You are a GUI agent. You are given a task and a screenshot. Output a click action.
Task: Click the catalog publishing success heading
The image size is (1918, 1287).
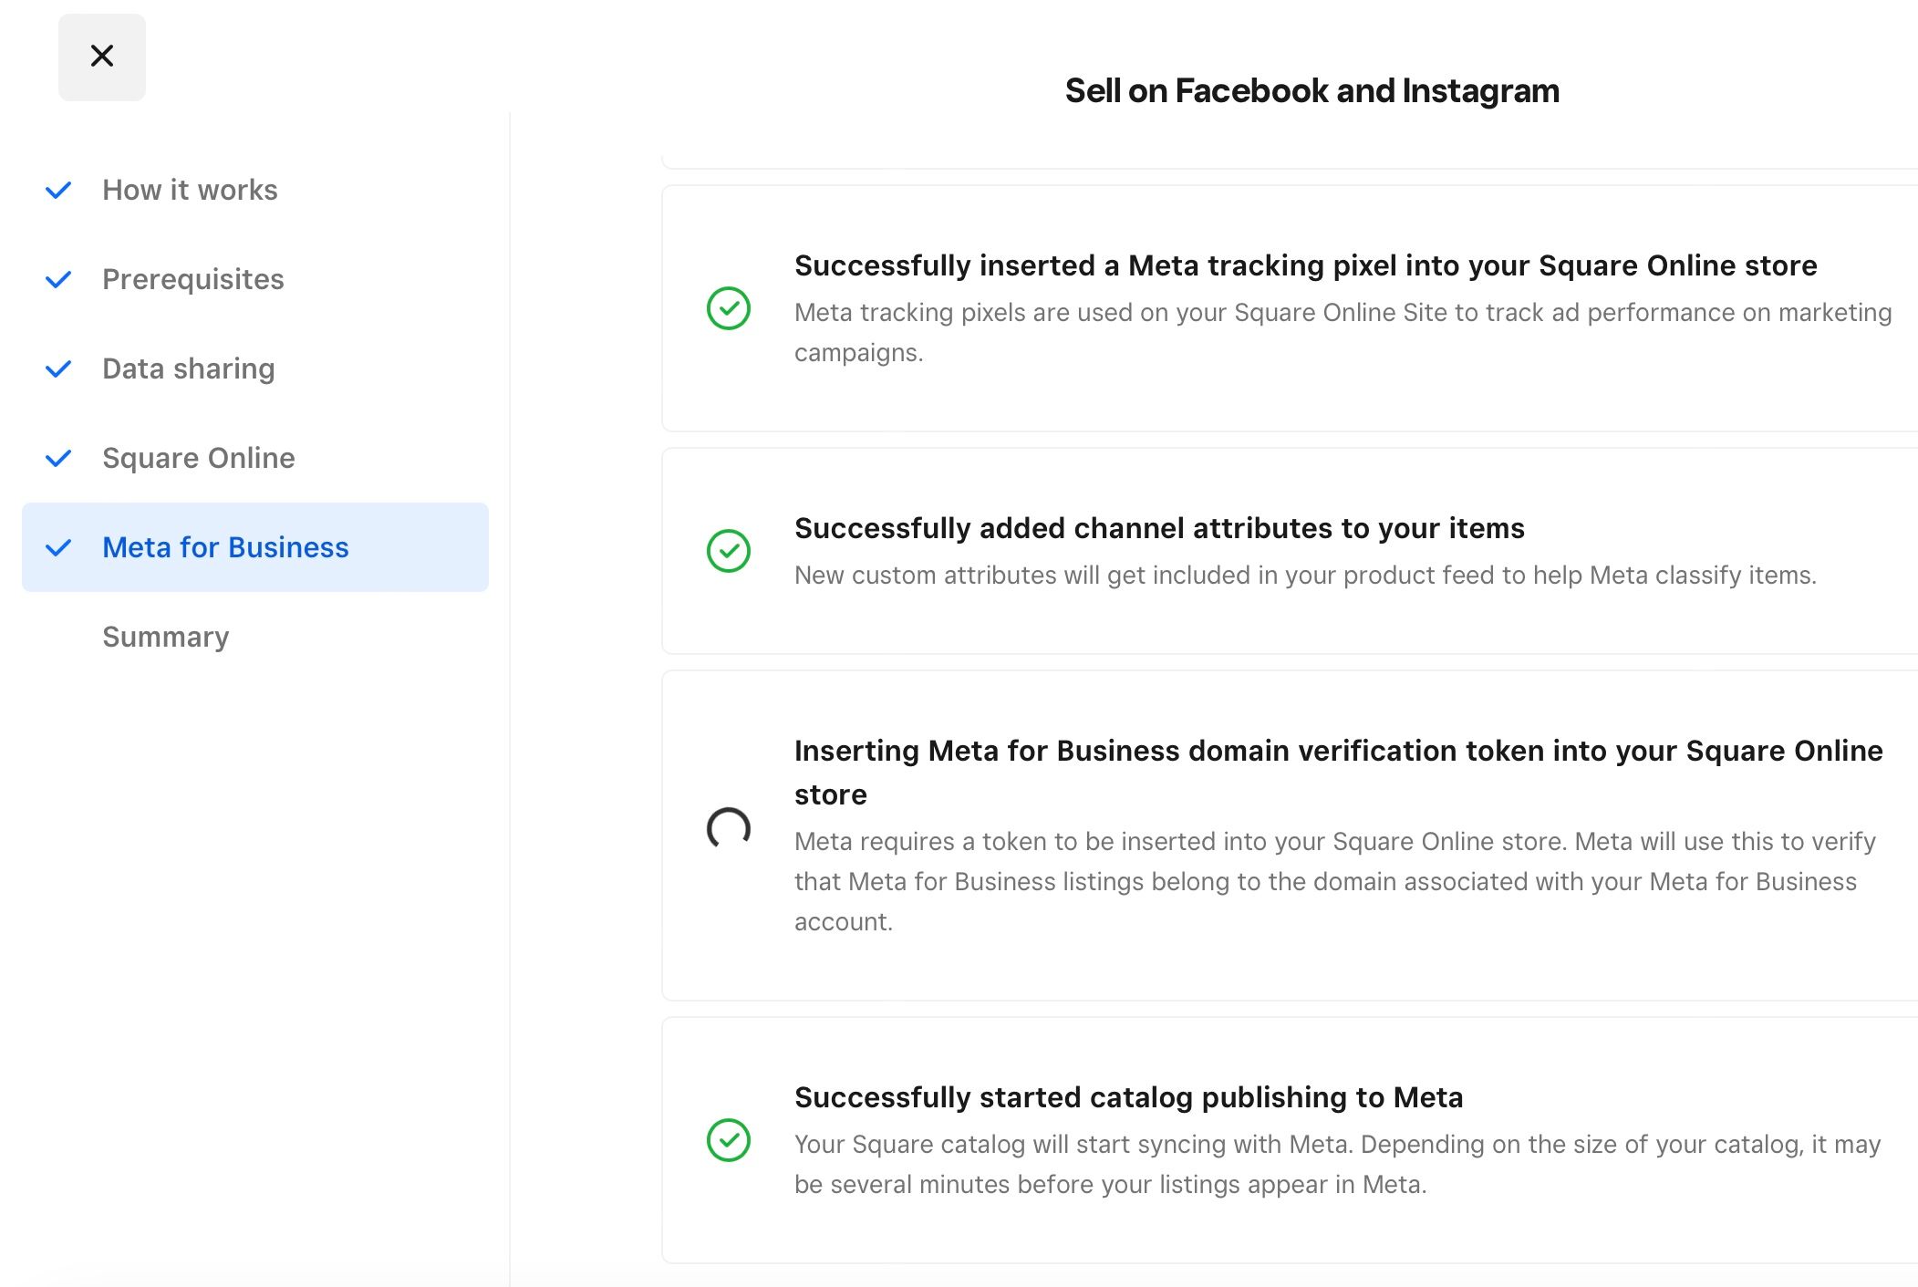point(1128,1097)
